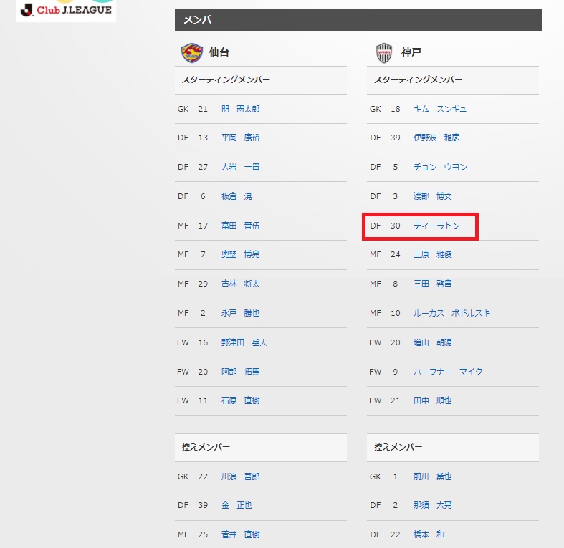Select Sendai FW 石原 直樹 link
This screenshot has height=548, width=564.
(x=240, y=400)
